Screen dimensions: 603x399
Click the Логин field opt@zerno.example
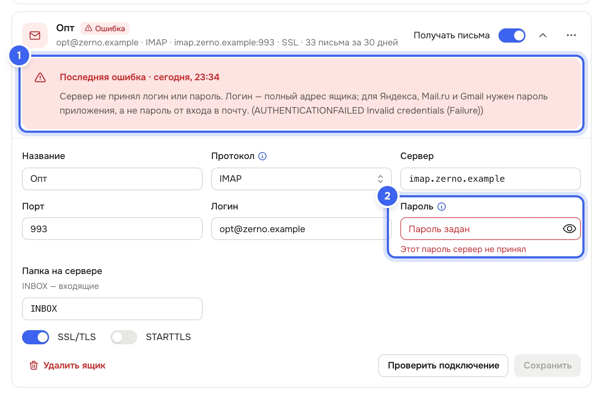point(301,229)
